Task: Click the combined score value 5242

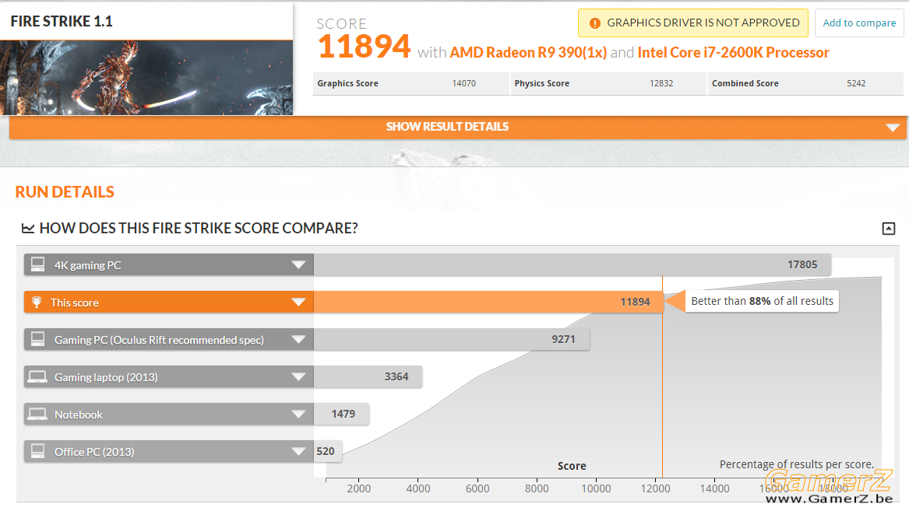Action: (x=856, y=83)
